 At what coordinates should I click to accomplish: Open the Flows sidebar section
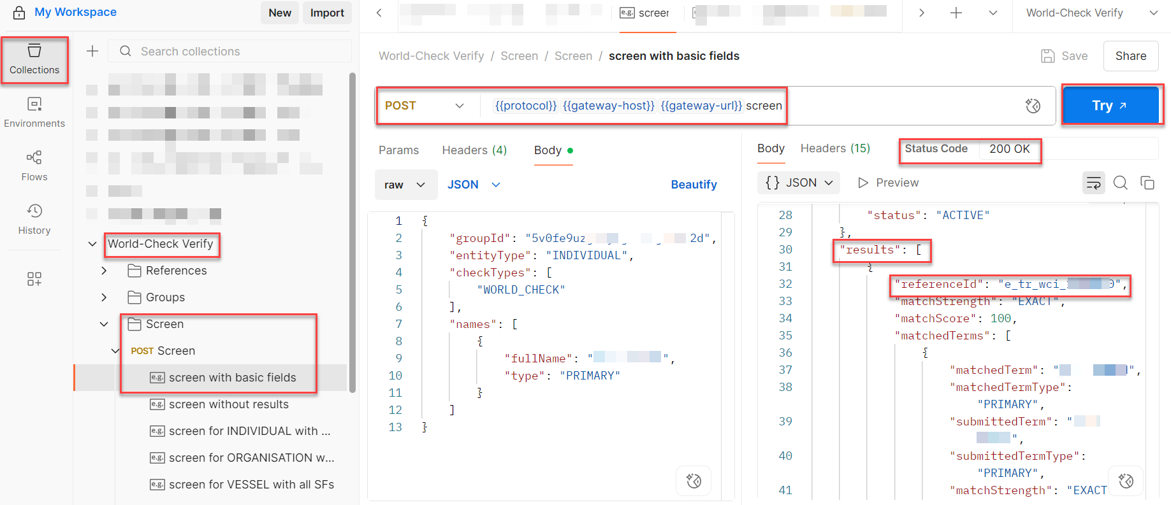[x=34, y=166]
